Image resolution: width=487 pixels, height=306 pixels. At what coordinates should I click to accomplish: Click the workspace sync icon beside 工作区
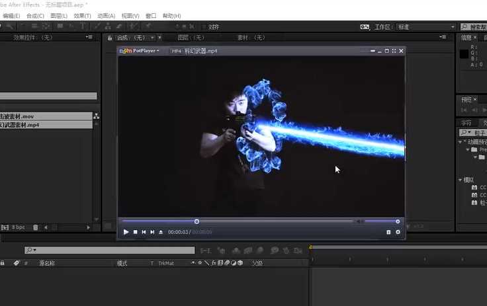pos(365,27)
